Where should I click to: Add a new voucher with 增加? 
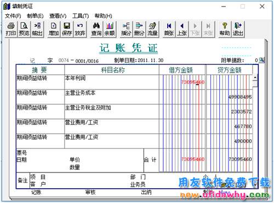point(54,29)
